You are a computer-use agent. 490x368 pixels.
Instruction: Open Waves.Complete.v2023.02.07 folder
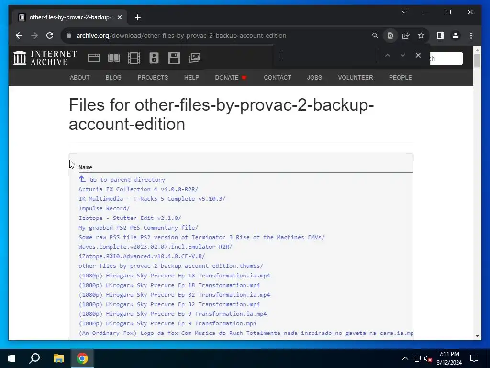coord(156,247)
